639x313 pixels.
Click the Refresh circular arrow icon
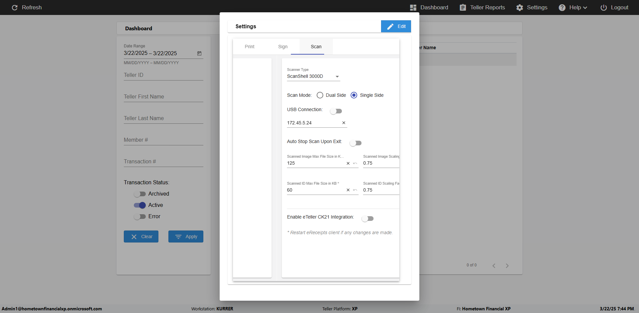15,8
